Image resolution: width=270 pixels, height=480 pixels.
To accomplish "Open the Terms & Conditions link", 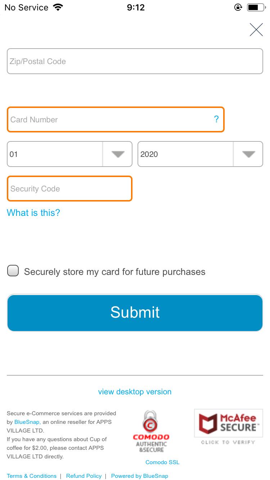I will (x=32, y=476).
